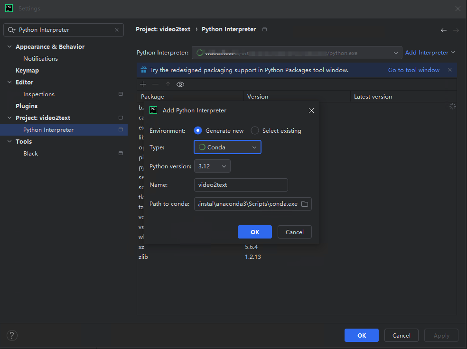Image resolution: width=467 pixels, height=349 pixels.
Task: Click the PyCharm icon in Add Python Interpreter dialog
Action: coord(153,110)
